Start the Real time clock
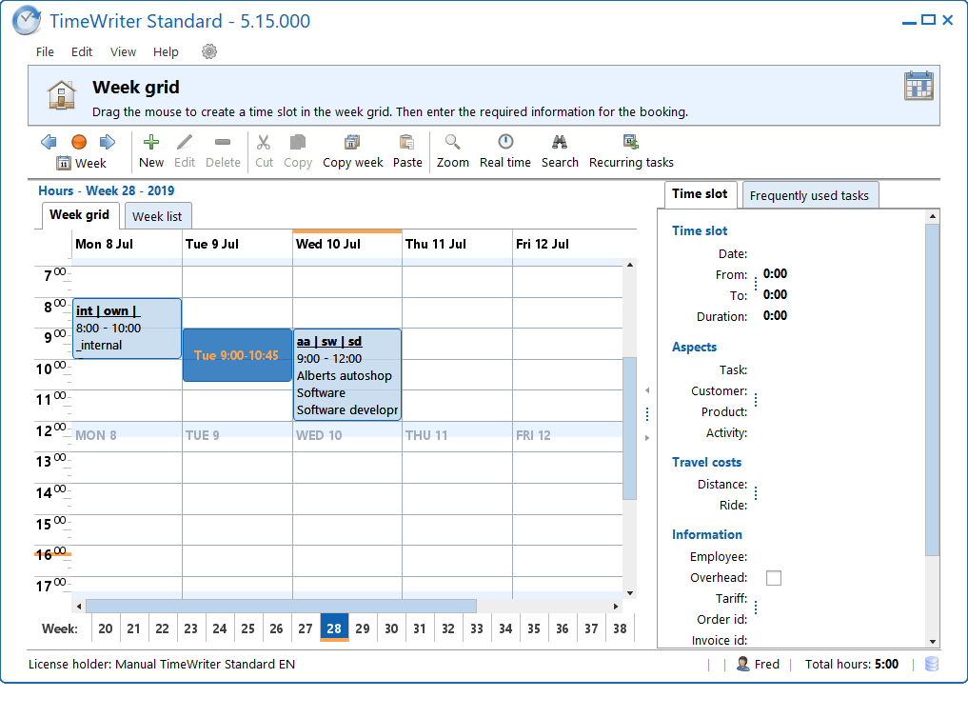 [x=504, y=143]
